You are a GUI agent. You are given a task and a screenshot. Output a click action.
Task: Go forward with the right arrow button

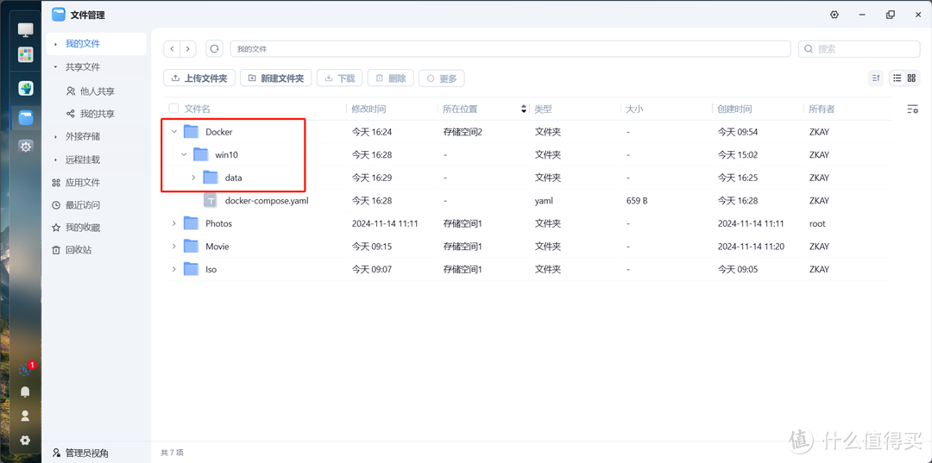coord(188,48)
